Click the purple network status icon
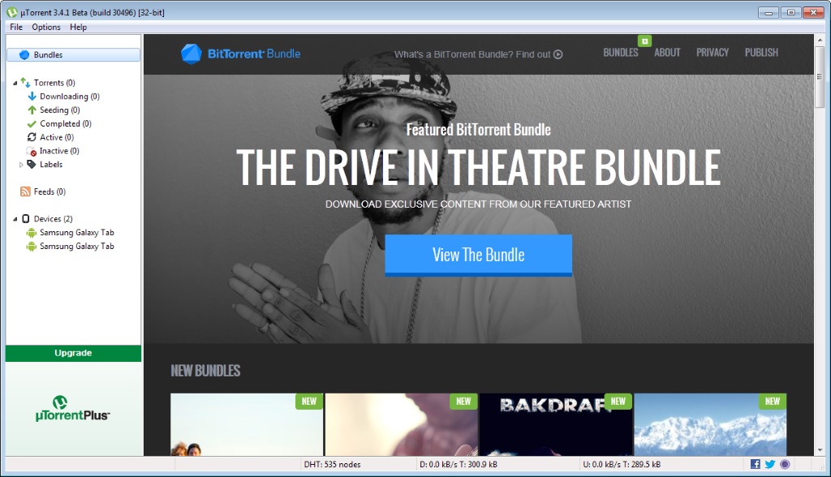The width and height of the screenshot is (831, 477). 785,464
